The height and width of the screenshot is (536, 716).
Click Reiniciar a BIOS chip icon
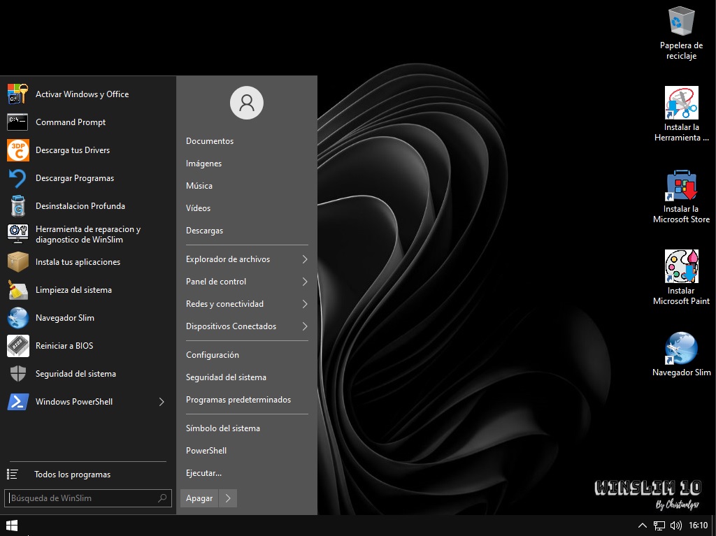17,346
